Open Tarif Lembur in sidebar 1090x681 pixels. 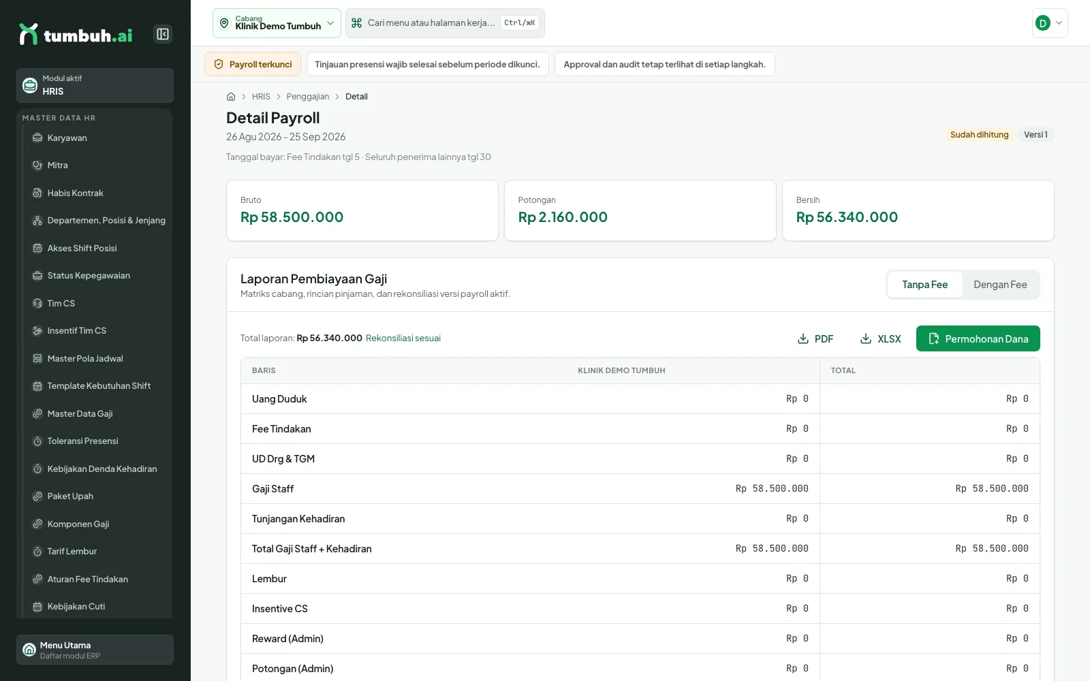pos(98,552)
